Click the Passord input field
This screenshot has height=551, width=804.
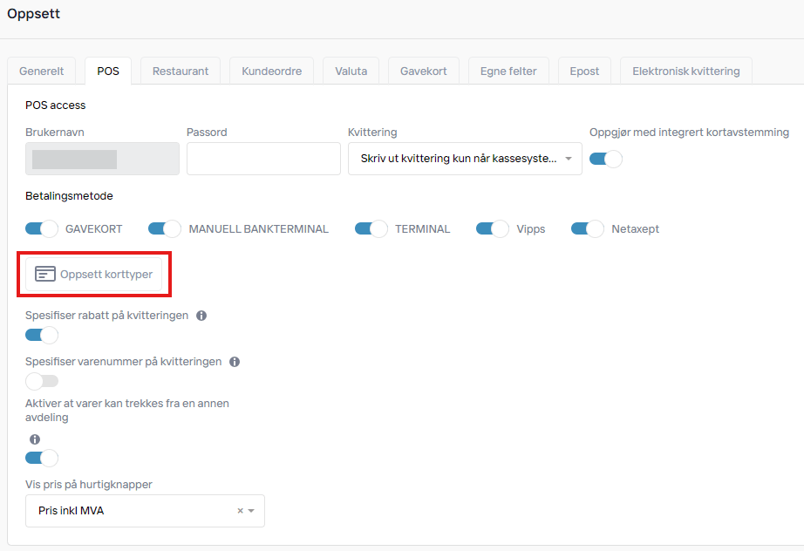(x=263, y=159)
